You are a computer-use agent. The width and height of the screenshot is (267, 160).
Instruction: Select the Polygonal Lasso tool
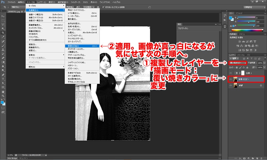tap(3, 25)
